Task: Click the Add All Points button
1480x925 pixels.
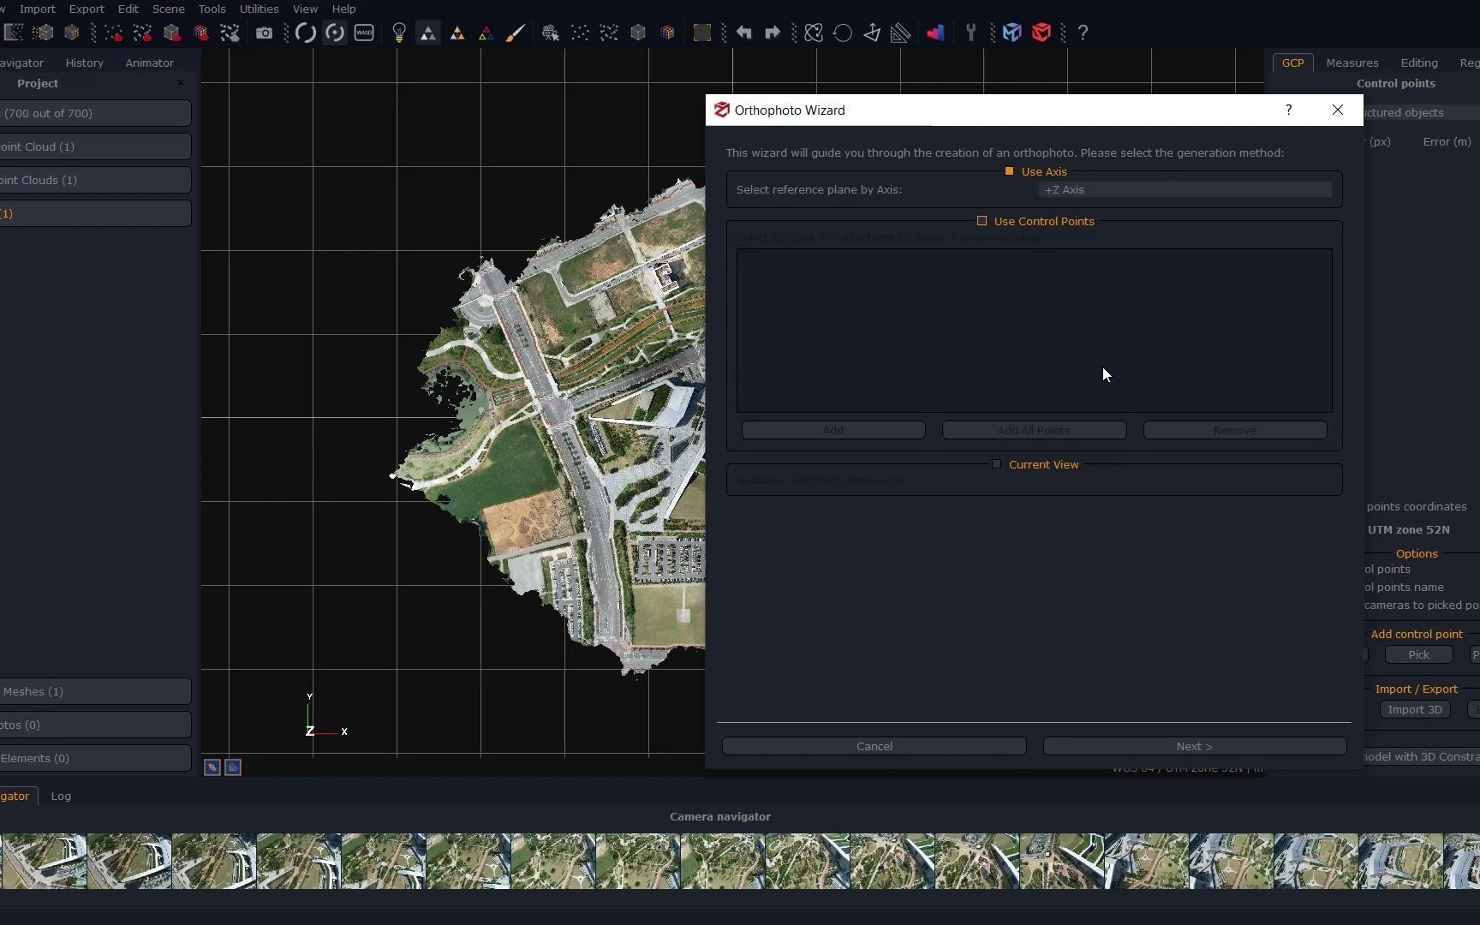Action: pos(1033,430)
